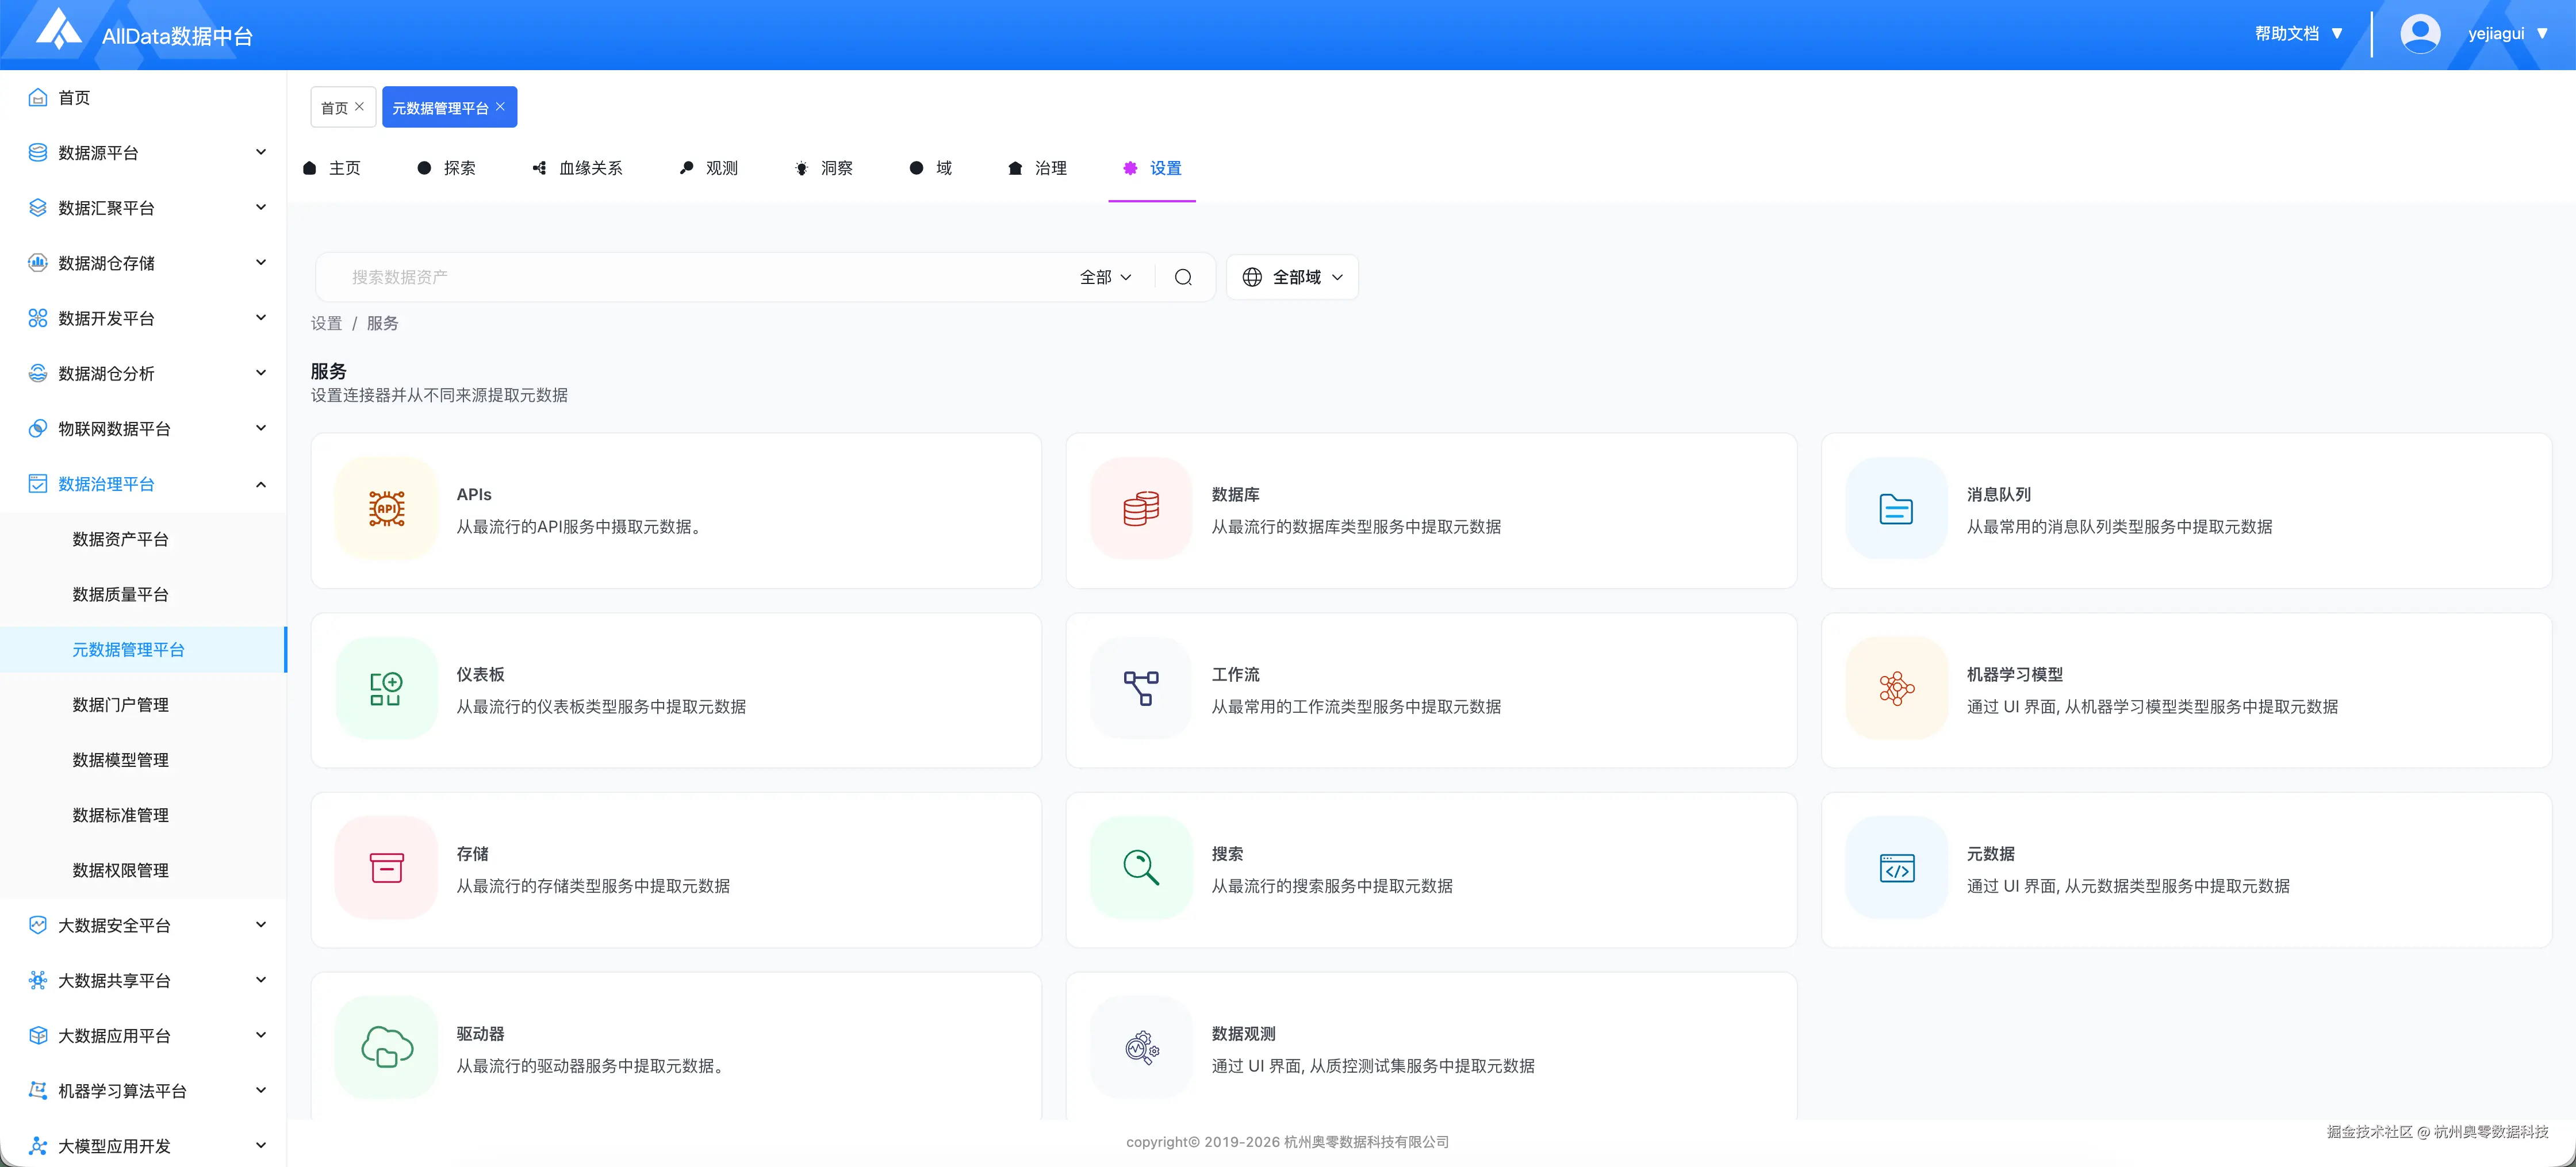Viewport: 2576px width, 1167px height.
Task: Switch to the 域 tab
Action: 931,168
